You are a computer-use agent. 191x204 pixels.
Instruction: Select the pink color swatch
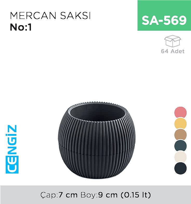pos(180,112)
